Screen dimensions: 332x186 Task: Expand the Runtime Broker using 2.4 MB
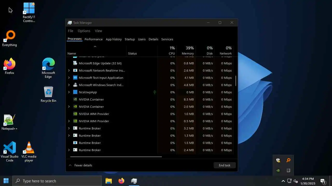click(69, 150)
